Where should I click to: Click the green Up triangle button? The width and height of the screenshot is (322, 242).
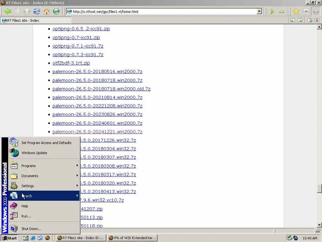[x=282, y=12]
